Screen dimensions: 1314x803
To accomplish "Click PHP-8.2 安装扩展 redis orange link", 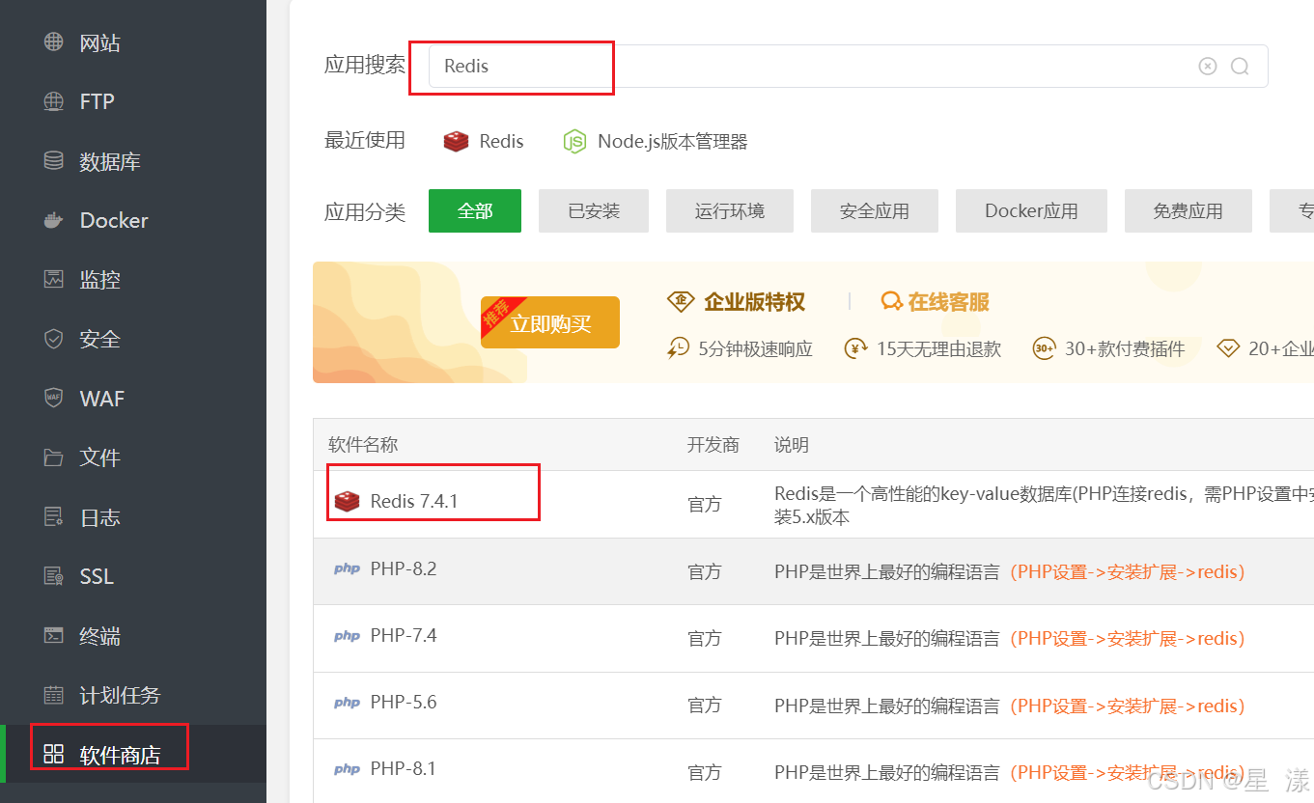I will point(1128,571).
